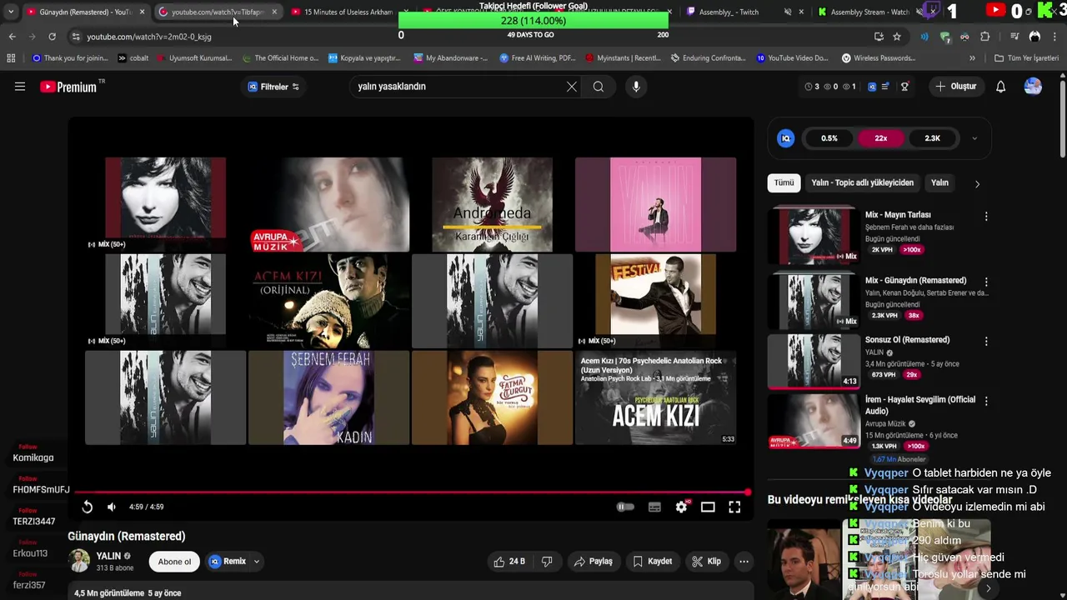Open site information icon in address bar
This screenshot has width=1067, height=600.
point(76,37)
